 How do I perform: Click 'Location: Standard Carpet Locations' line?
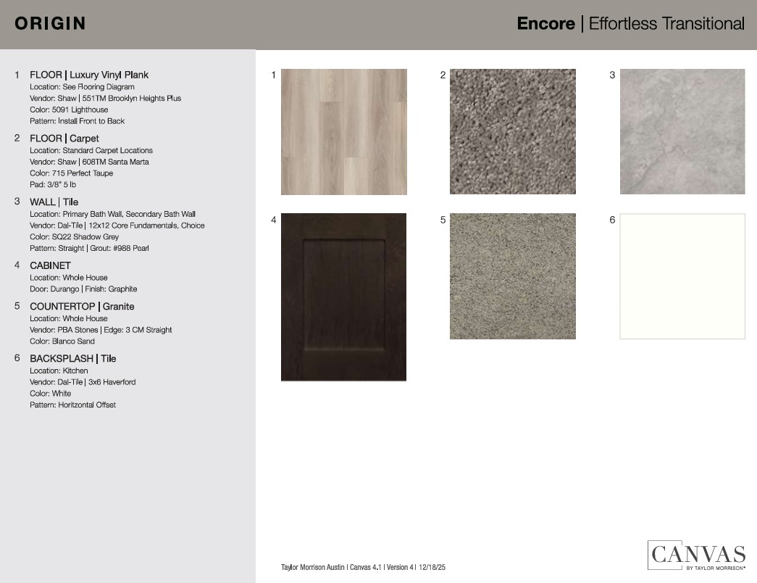91,150
